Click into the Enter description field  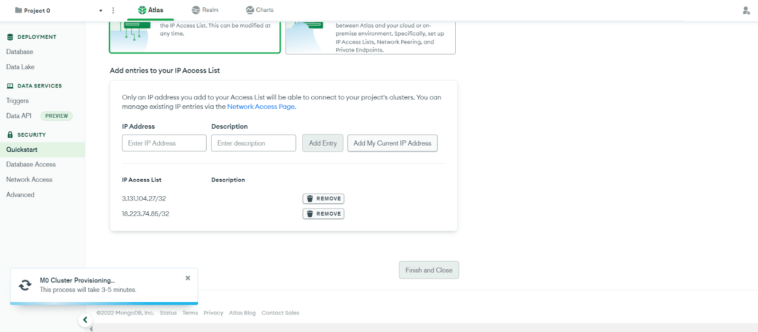(253, 143)
